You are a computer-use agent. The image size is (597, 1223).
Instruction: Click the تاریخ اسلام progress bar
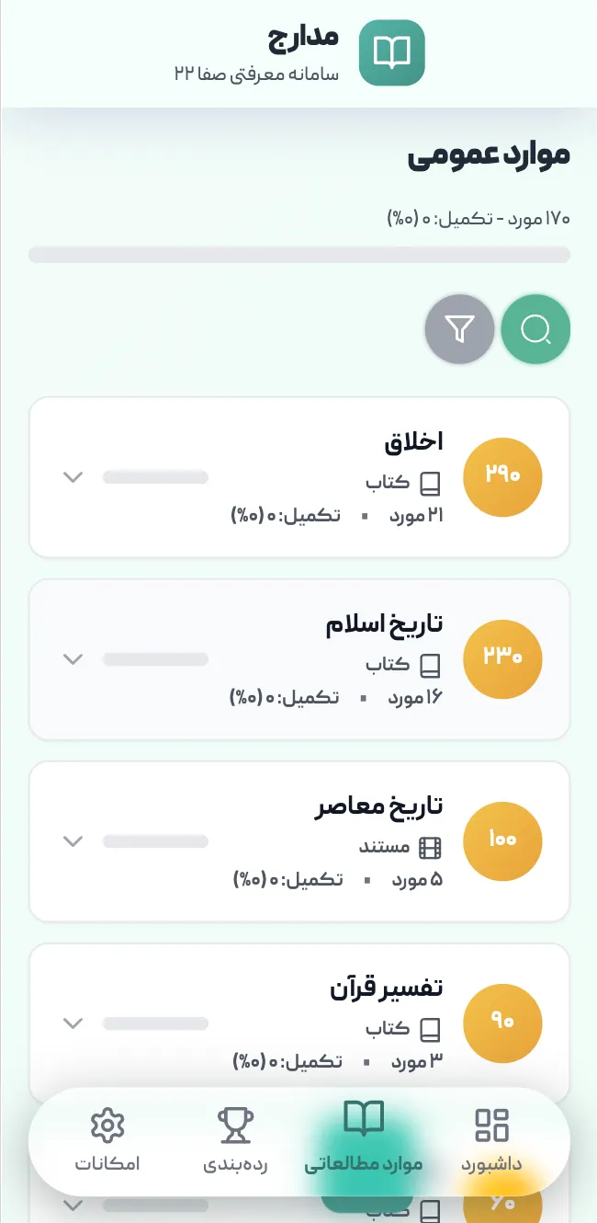pos(155,659)
